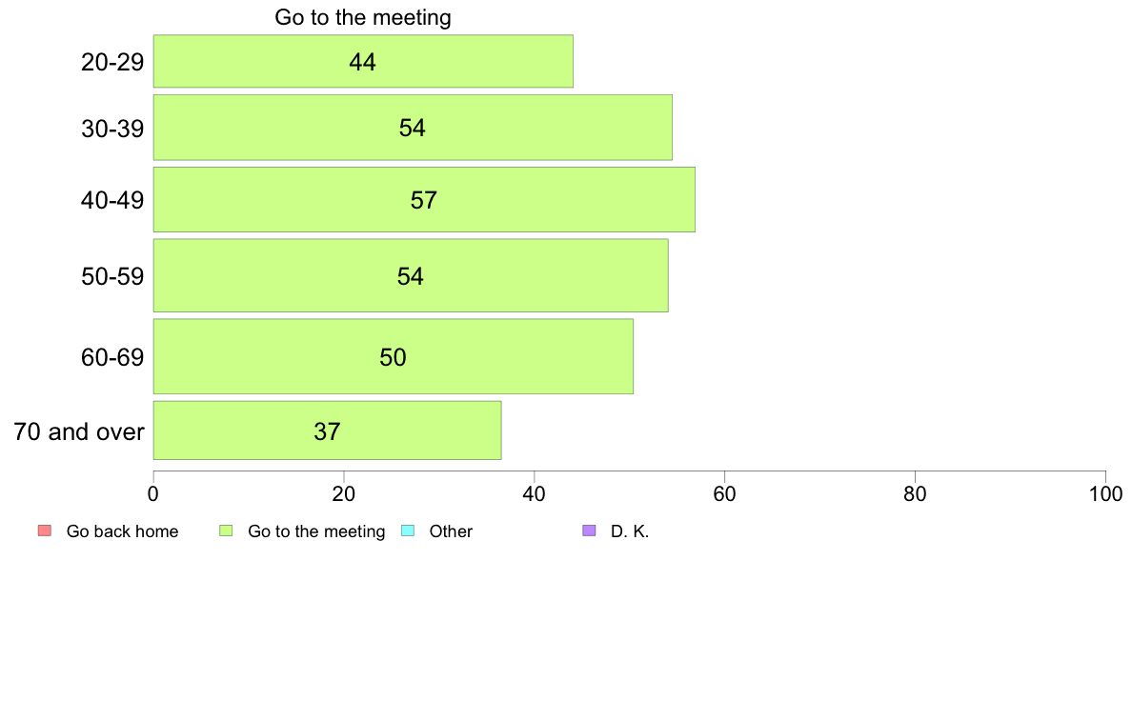Click the Other legend text

pos(451,531)
